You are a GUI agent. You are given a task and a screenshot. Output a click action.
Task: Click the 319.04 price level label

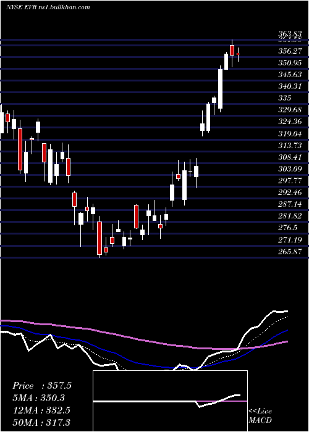point(290,133)
